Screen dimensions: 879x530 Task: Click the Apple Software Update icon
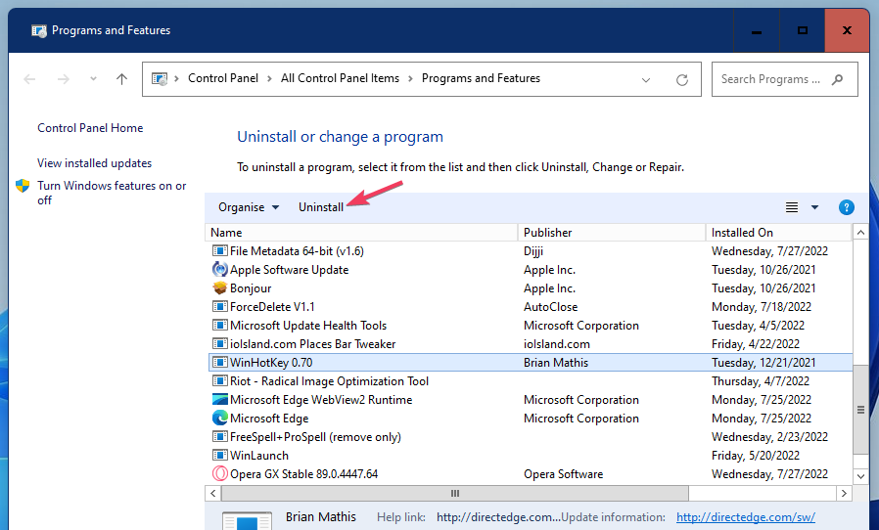219,270
